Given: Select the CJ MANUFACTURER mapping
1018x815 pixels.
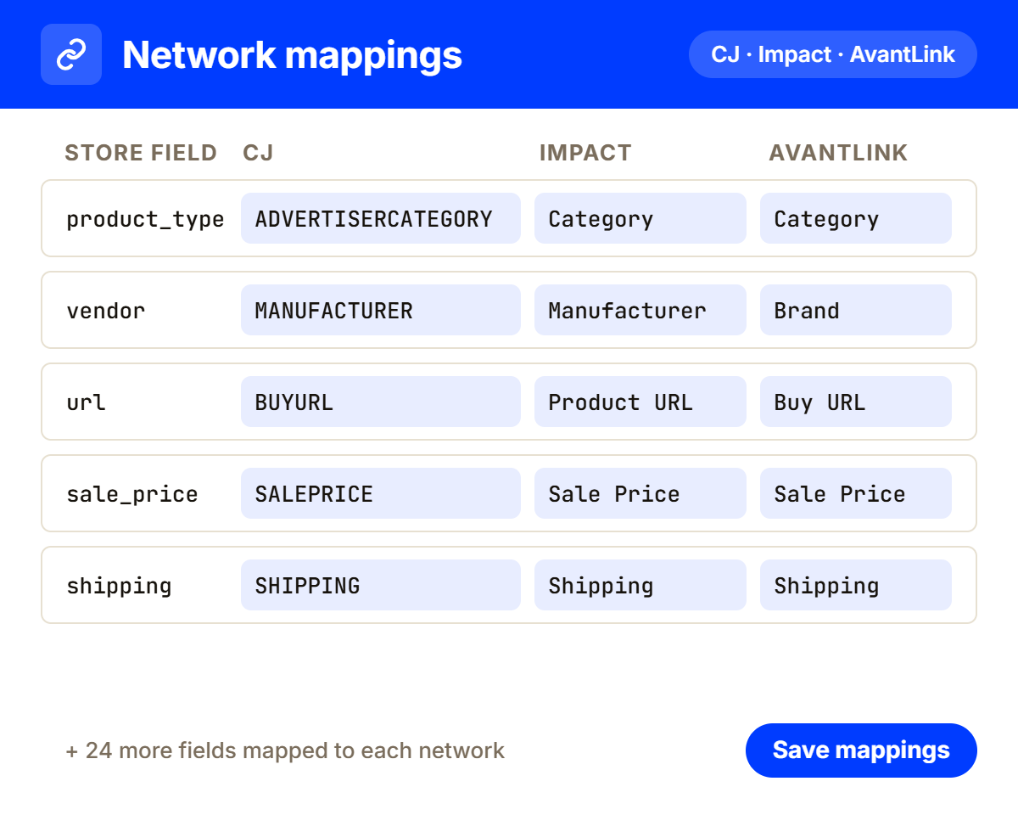Looking at the screenshot, I should [x=381, y=310].
